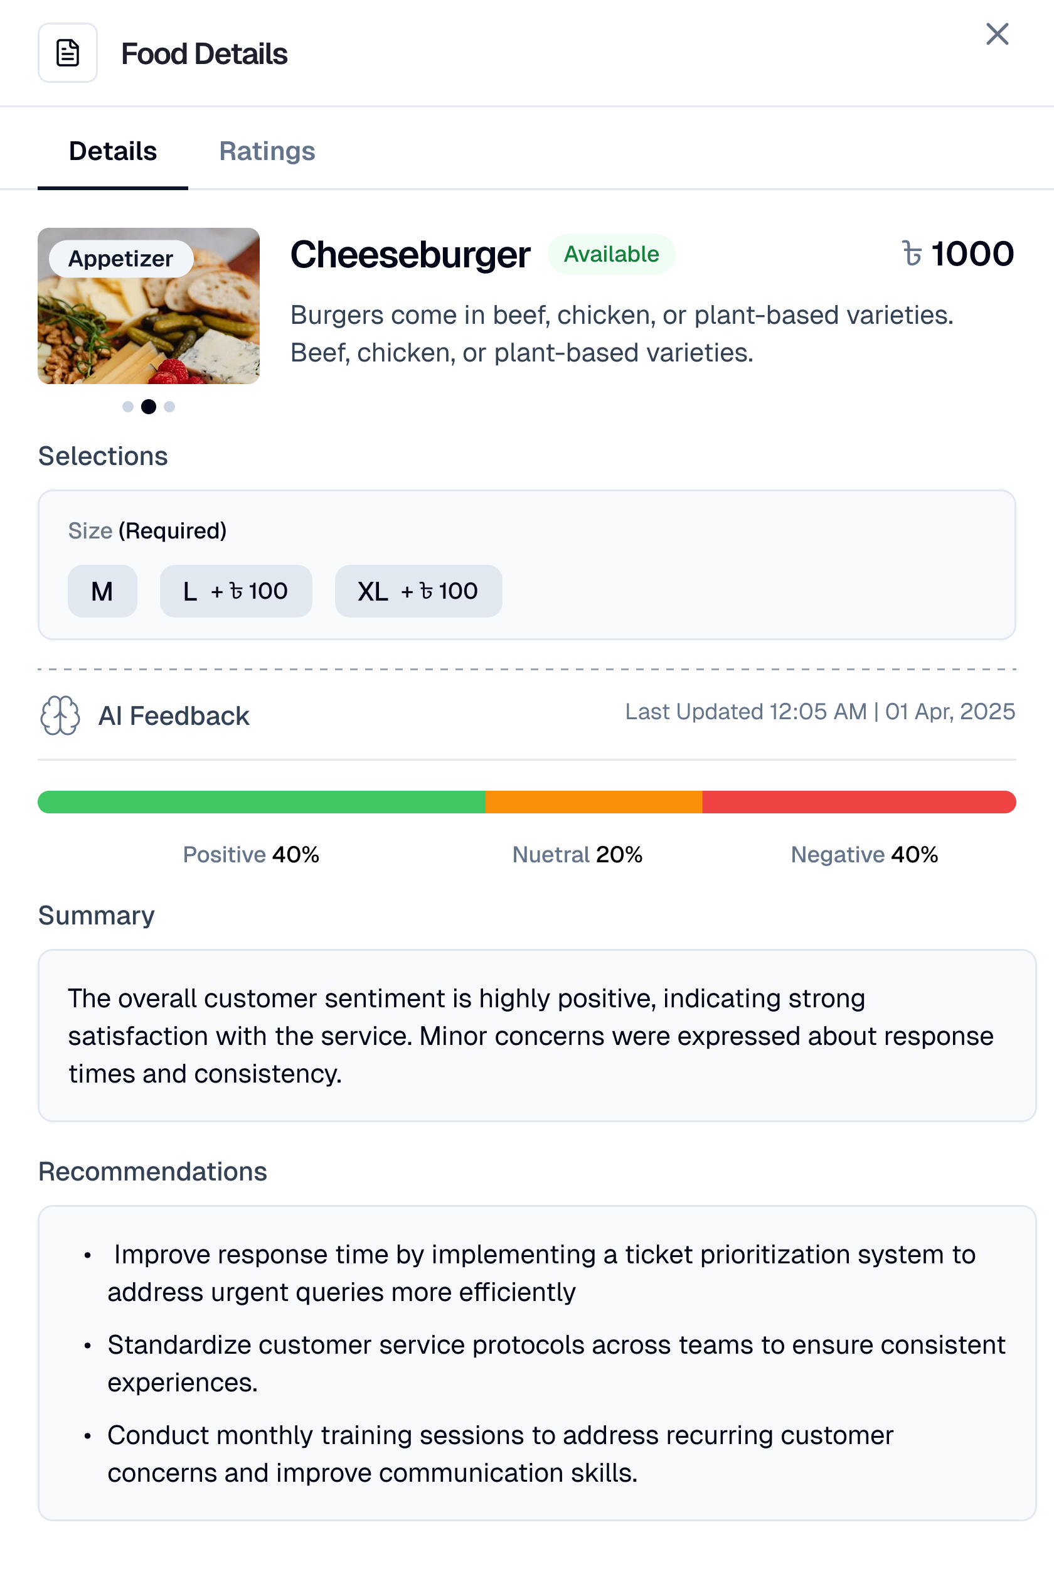This screenshot has width=1054, height=1574.
Task: Click the red negative sentiment bar segment
Action: click(x=858, y=802)
